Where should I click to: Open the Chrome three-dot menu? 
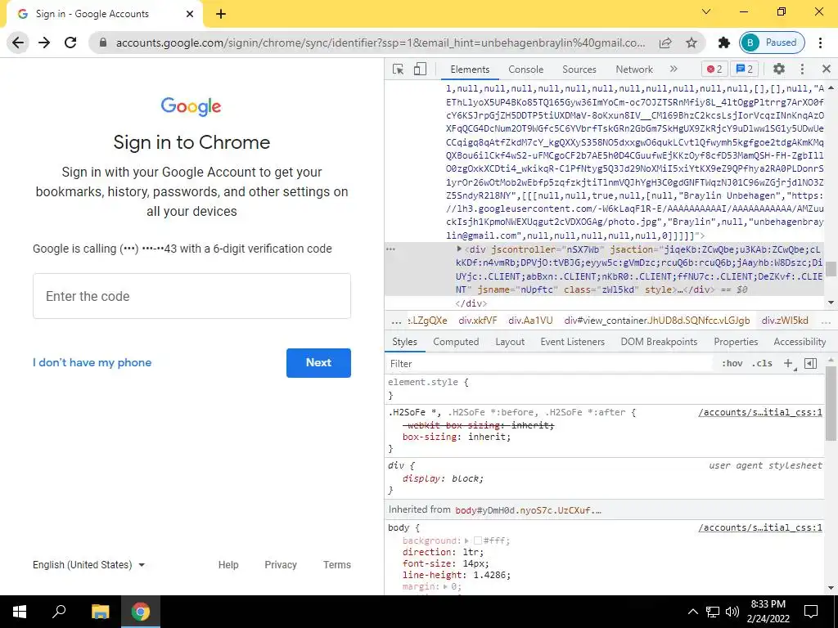point(820,43)
